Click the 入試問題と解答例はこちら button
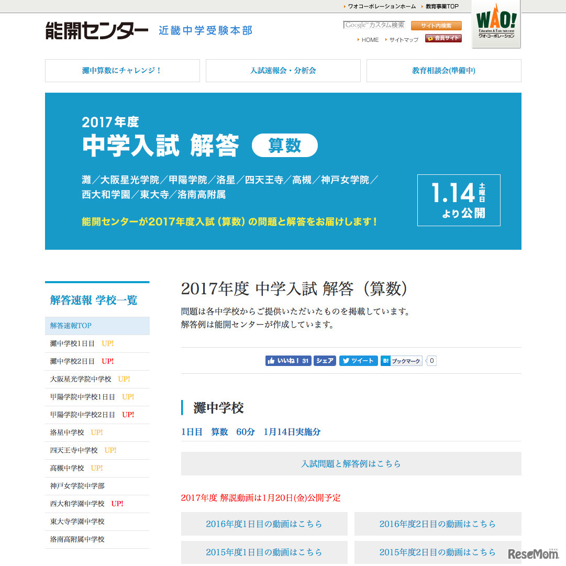 [x=351, y=464]
